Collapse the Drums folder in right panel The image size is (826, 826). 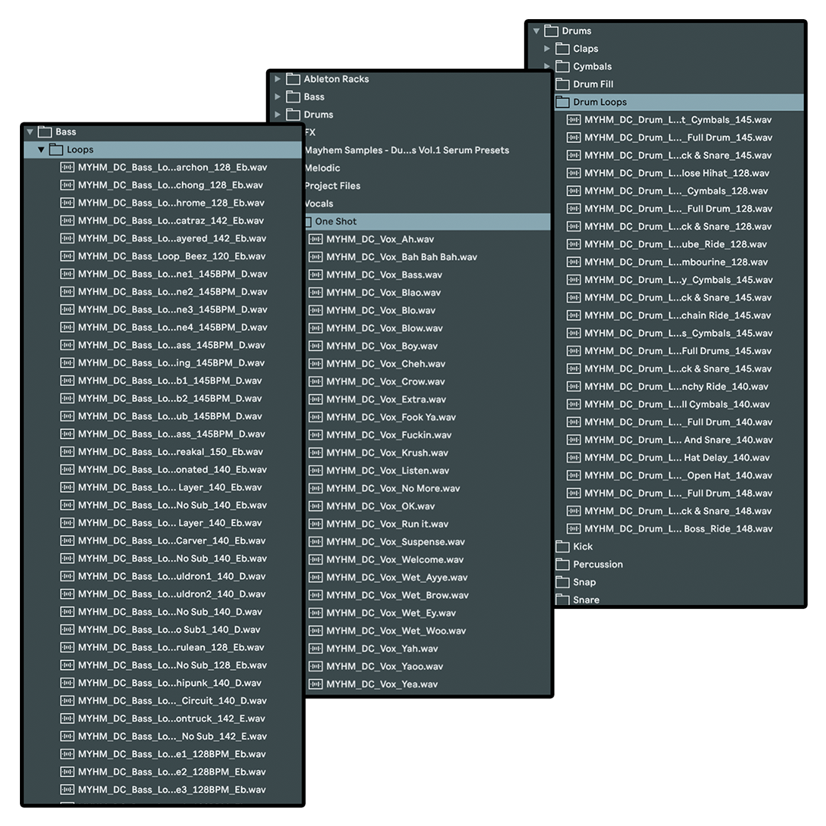pyautogui.click(x=535, y=31)
